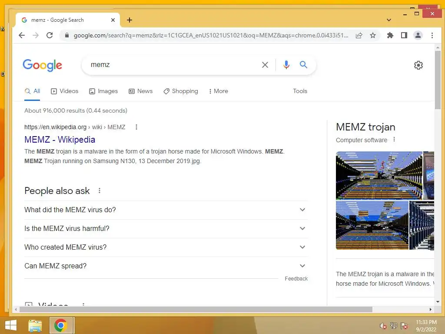Switch to the Images tab
Screen dimensions: 445x334
point(103,91)
